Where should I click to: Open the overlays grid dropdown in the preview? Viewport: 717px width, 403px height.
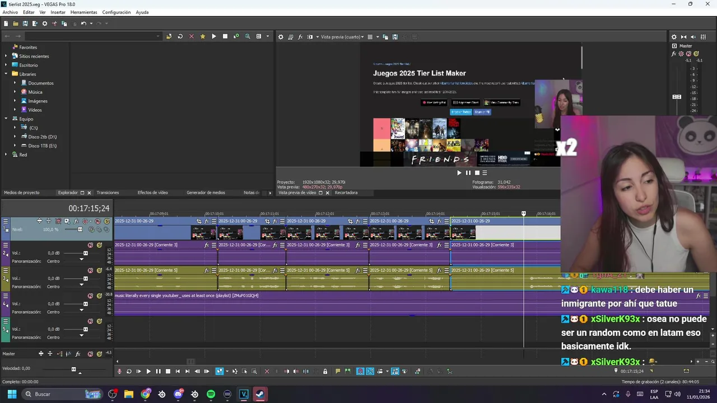pyautogui.click(x=378, y=37)
